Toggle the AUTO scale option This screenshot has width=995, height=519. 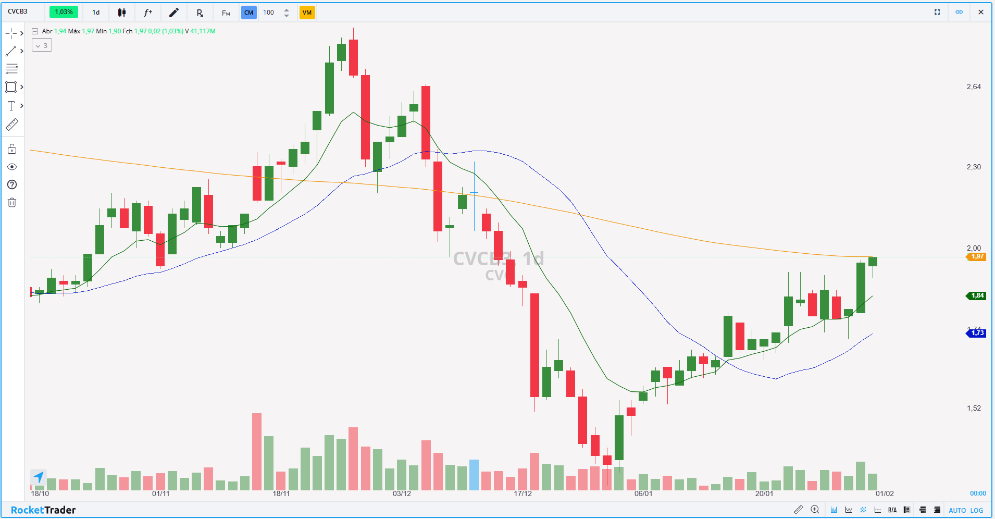tap(957, 510)
